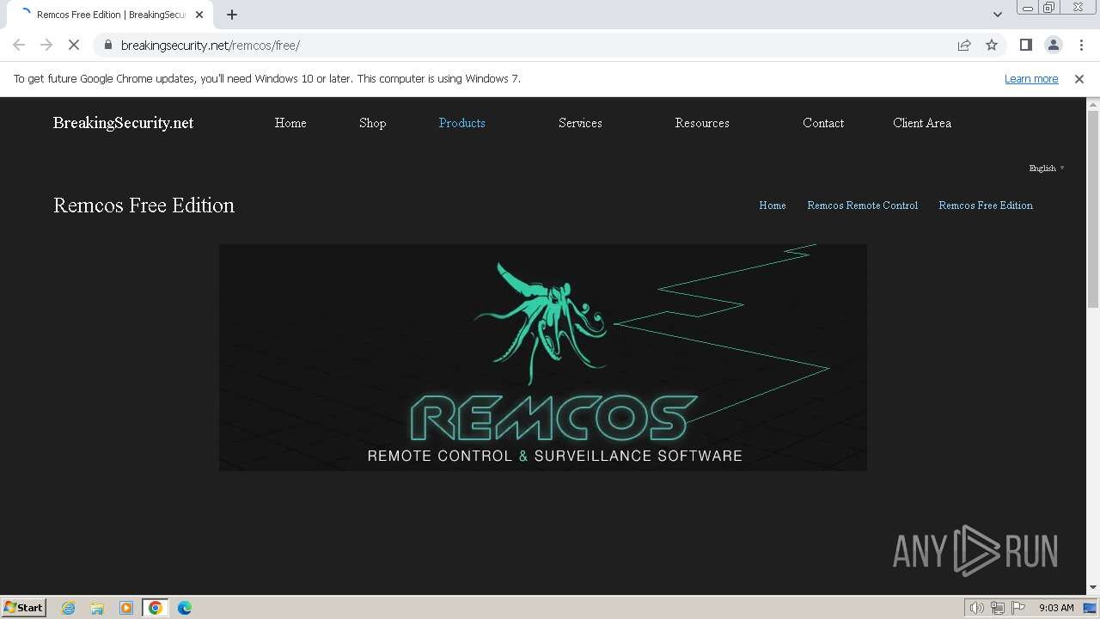Click the Remcos banner image
The height and width of the screenshot is (619, 1100).
coord(543,357)
